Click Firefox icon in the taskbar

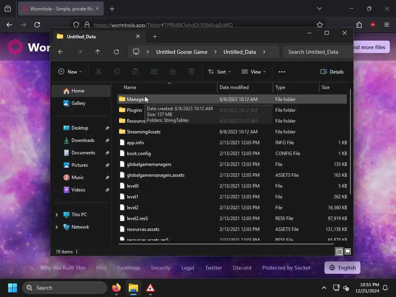(116, 288)
